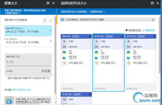Click the star icon on D14 V2 card
162x105 pixels.
(x=90, y=94)
